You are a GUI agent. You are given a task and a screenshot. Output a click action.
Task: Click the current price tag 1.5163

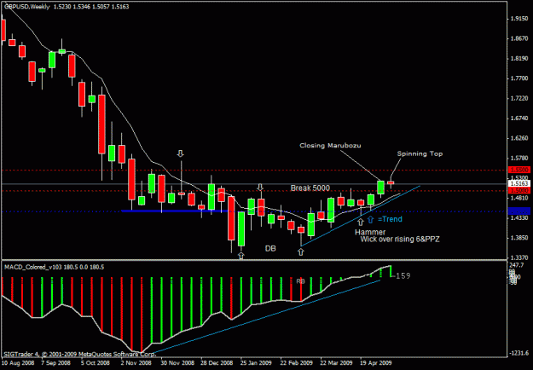tap(519, 183)
